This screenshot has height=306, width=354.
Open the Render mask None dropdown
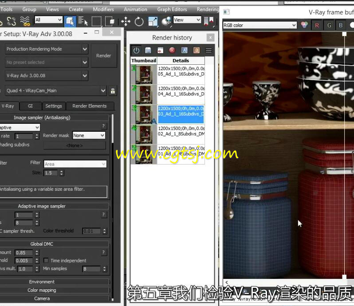tap(89, 135)
